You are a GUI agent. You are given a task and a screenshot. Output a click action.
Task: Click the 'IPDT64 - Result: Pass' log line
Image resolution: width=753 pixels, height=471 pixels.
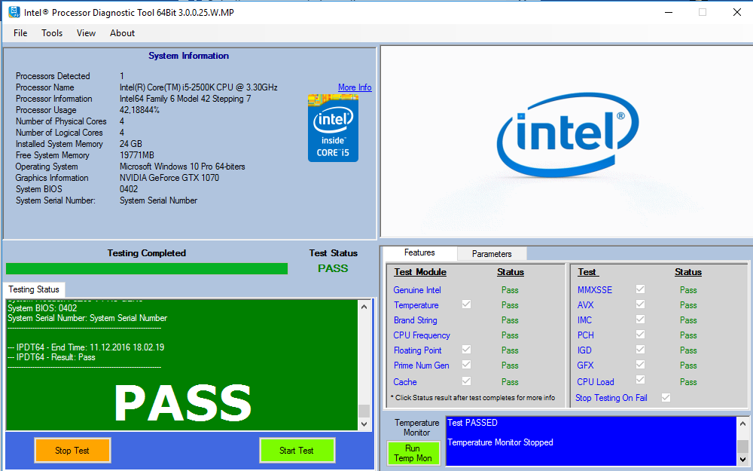(51, 357)
